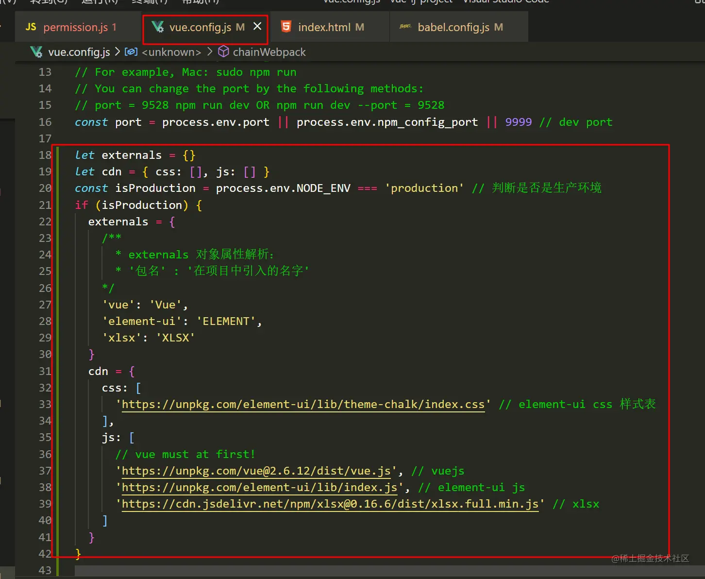The width and height of the screenshot is (705, 579).
Task: Click the HTML5 icon on index.html tab
Action: [286, 27]
